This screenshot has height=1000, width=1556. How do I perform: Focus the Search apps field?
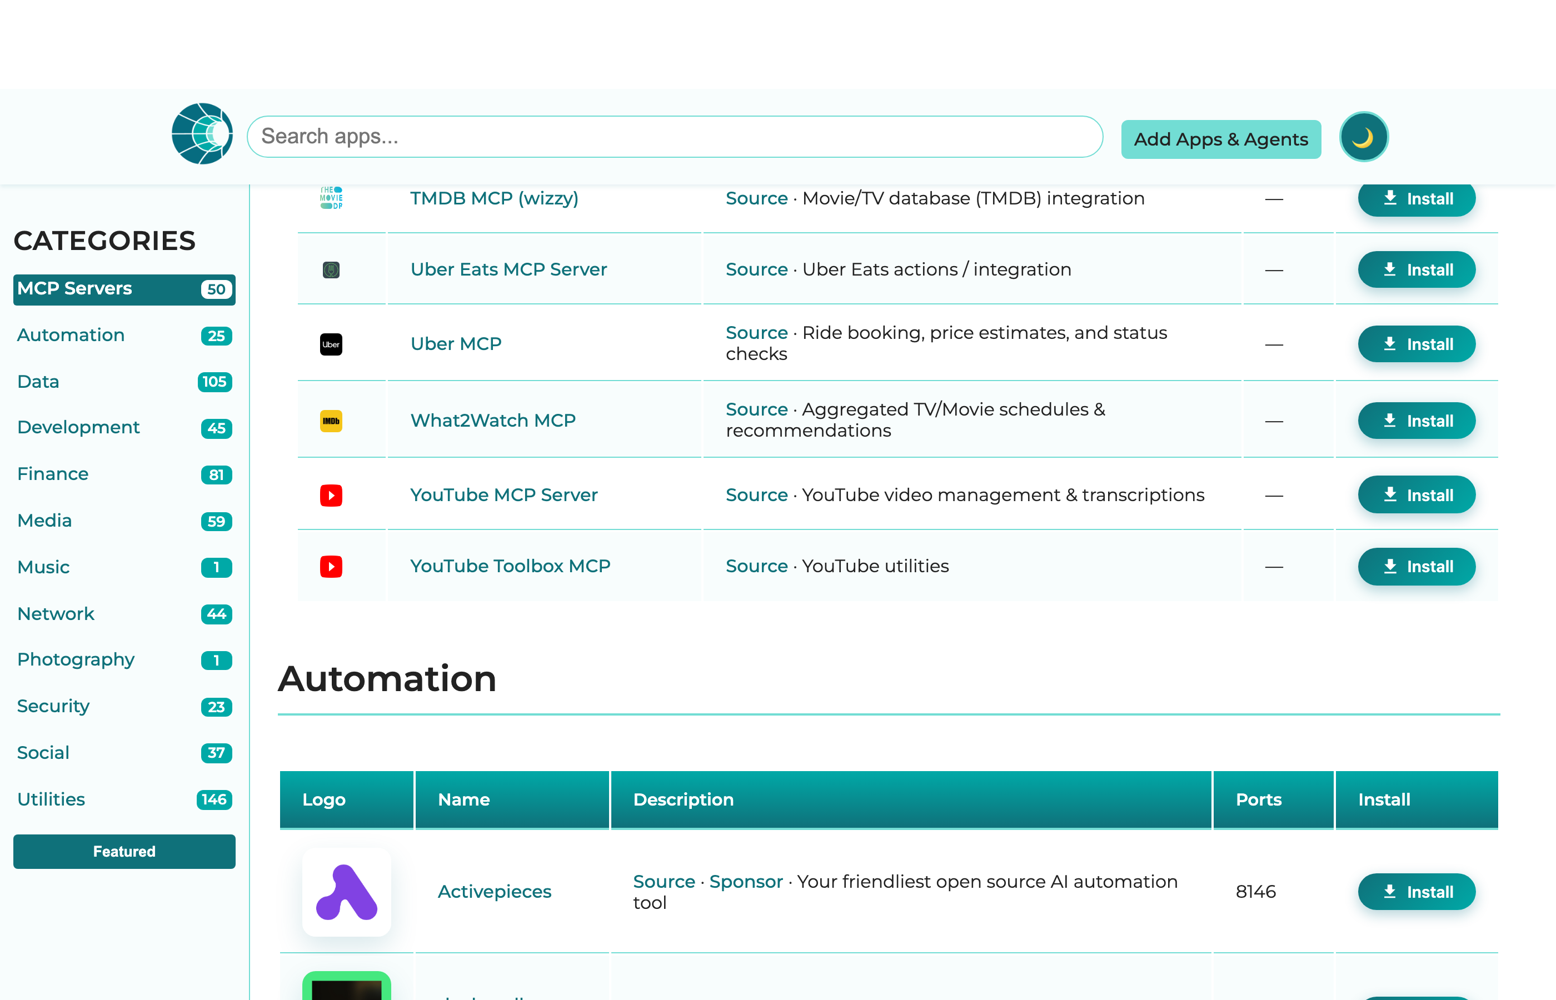point(675,136)
